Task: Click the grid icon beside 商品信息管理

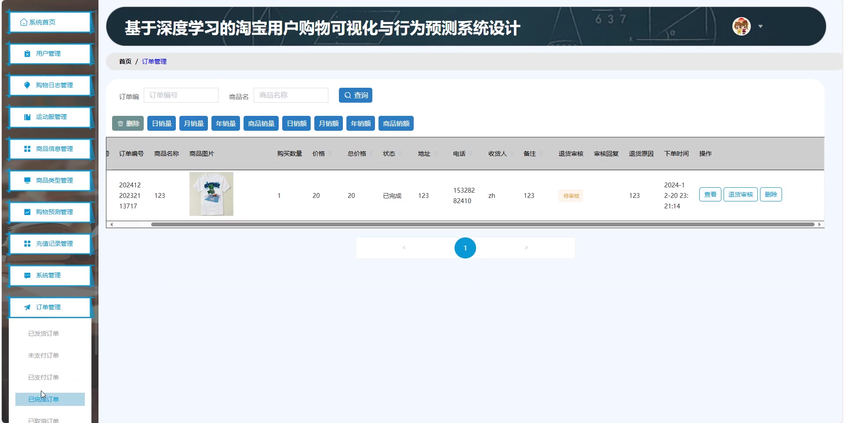Action: (27, 149)
